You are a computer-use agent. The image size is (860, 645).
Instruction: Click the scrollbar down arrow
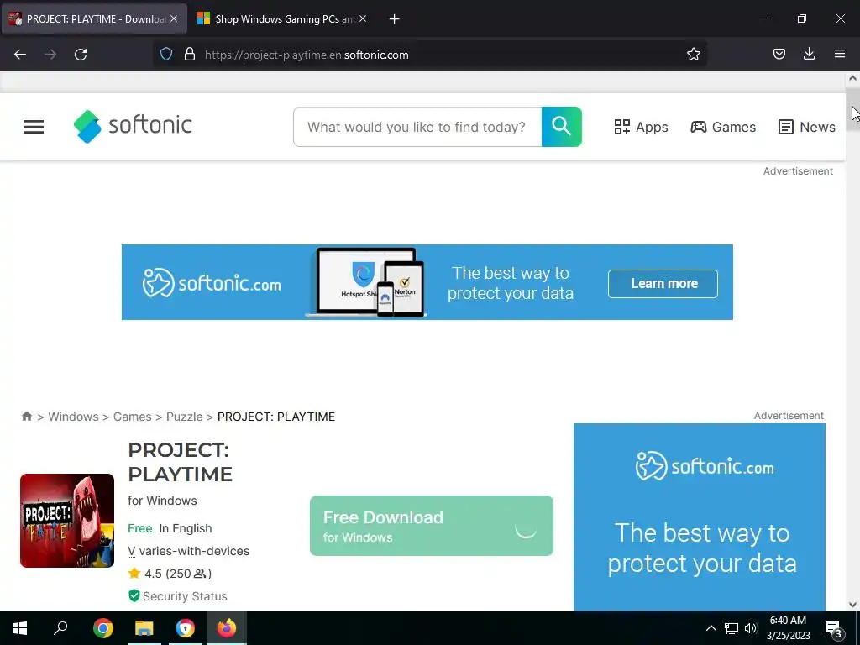(853, 605)
